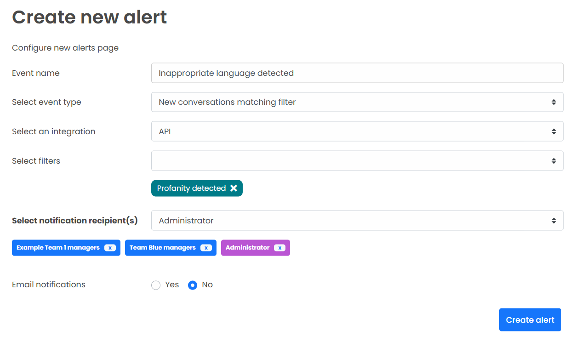Click the Team Blue managers tag label
Image resolution: width=587 pixels, height=342 pixels.
163,248
